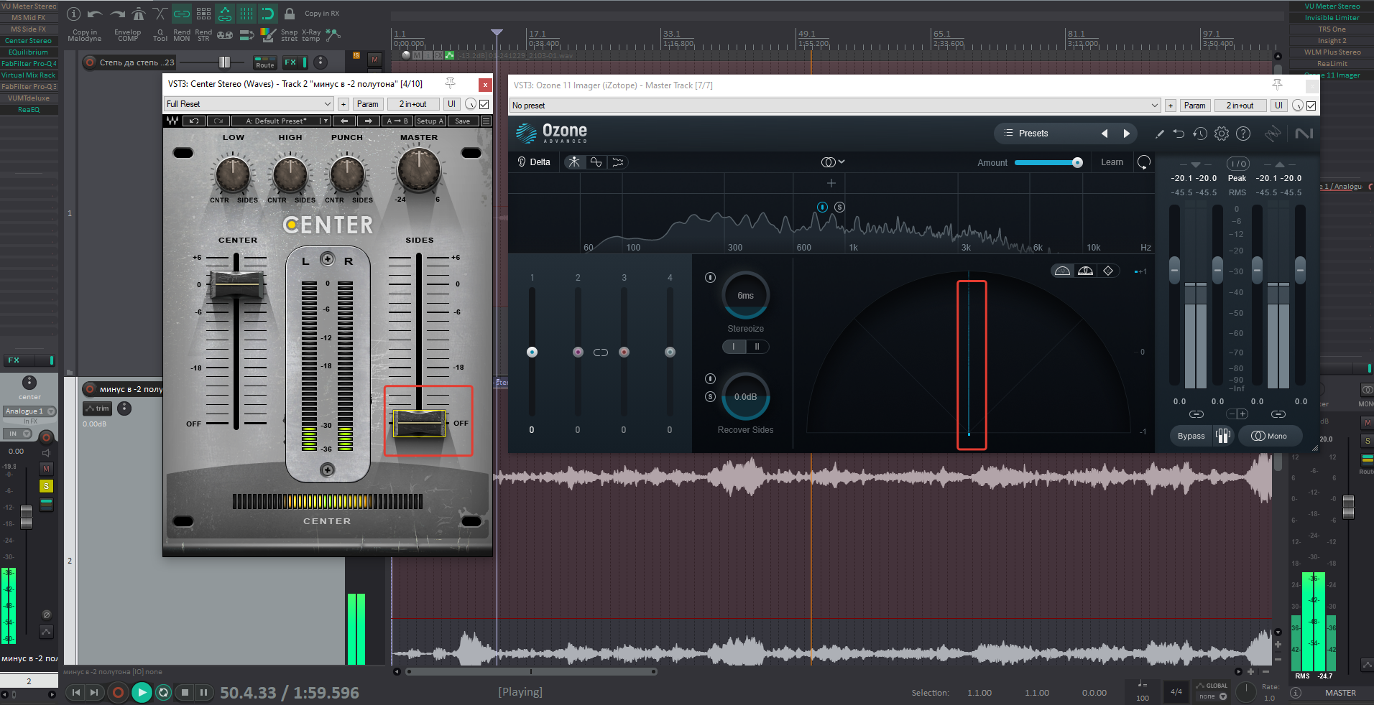This screenshot has width=1374, height=705.
Task: Toggle ripple editing grid icon
Action: click(x=203, y=14)
